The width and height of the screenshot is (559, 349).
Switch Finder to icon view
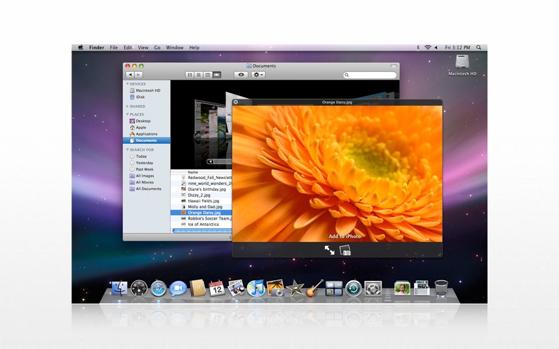pos(190,75)
